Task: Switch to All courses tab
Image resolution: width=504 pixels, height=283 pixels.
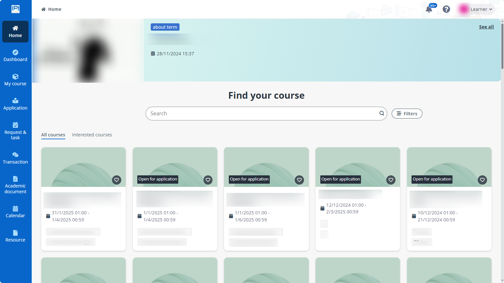Action: click(x=53, y=135)
